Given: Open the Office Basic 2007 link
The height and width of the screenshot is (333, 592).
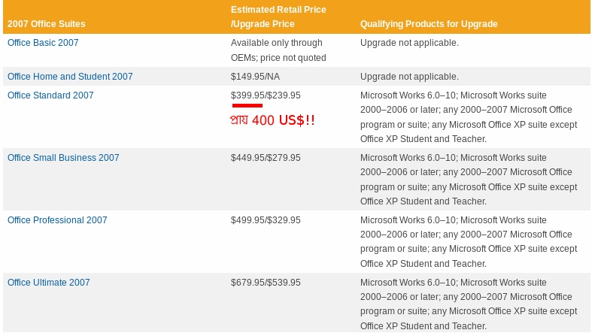Looking at the screenshot, I should [x=43, y=43].
